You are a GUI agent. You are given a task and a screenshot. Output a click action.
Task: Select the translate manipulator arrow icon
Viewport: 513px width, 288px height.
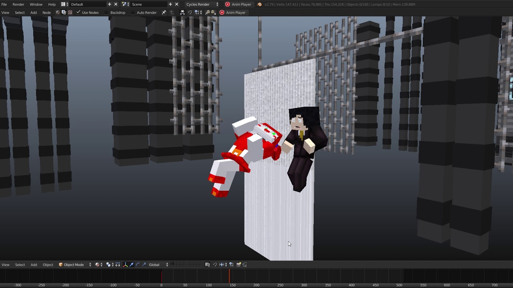tap(131, 264)
